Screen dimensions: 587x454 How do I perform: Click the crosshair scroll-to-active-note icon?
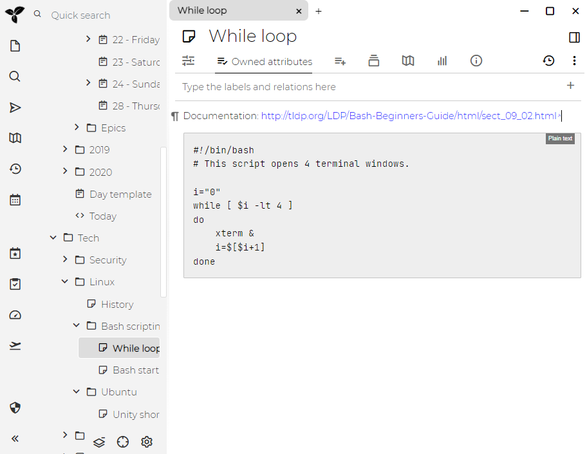123,442
